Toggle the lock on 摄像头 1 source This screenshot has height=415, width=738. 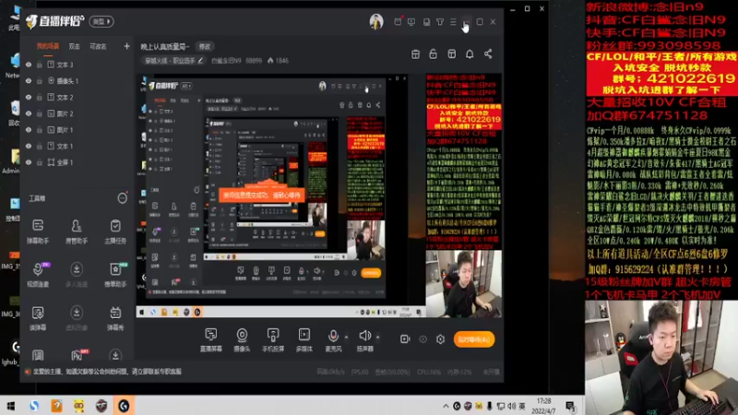pos(40,81)
